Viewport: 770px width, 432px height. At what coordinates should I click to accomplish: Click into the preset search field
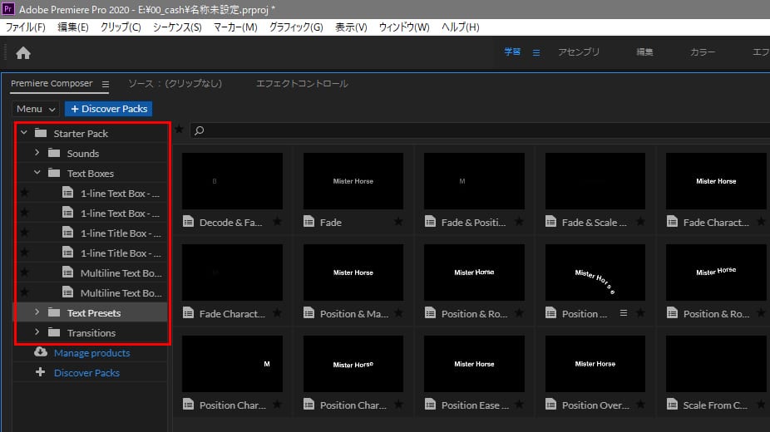pos(480,130)
